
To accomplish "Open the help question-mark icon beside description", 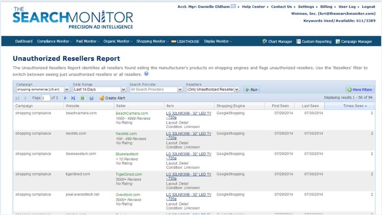I will (x=146, y=74).
